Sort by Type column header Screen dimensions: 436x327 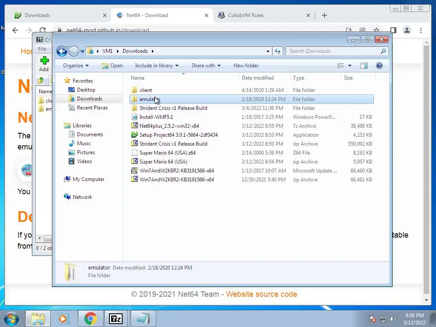click(x=316, y=78)
